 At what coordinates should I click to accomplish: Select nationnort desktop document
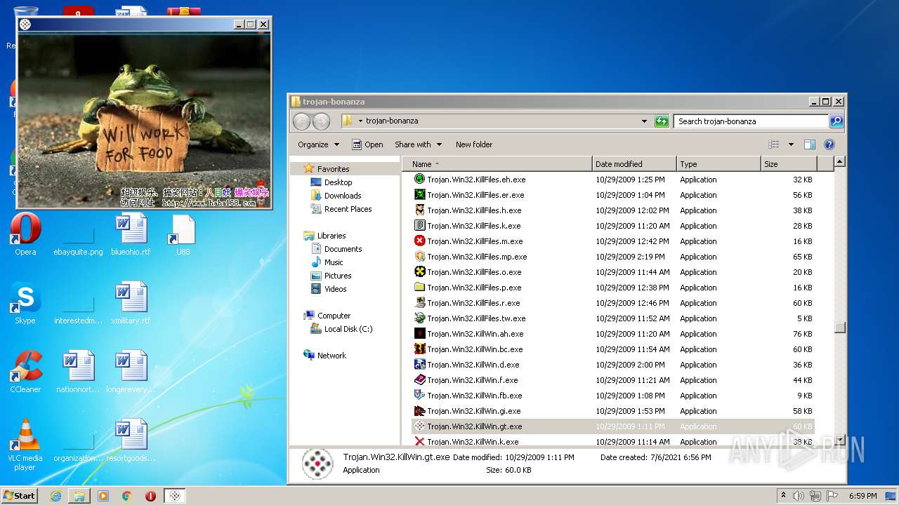click(78, 372)
